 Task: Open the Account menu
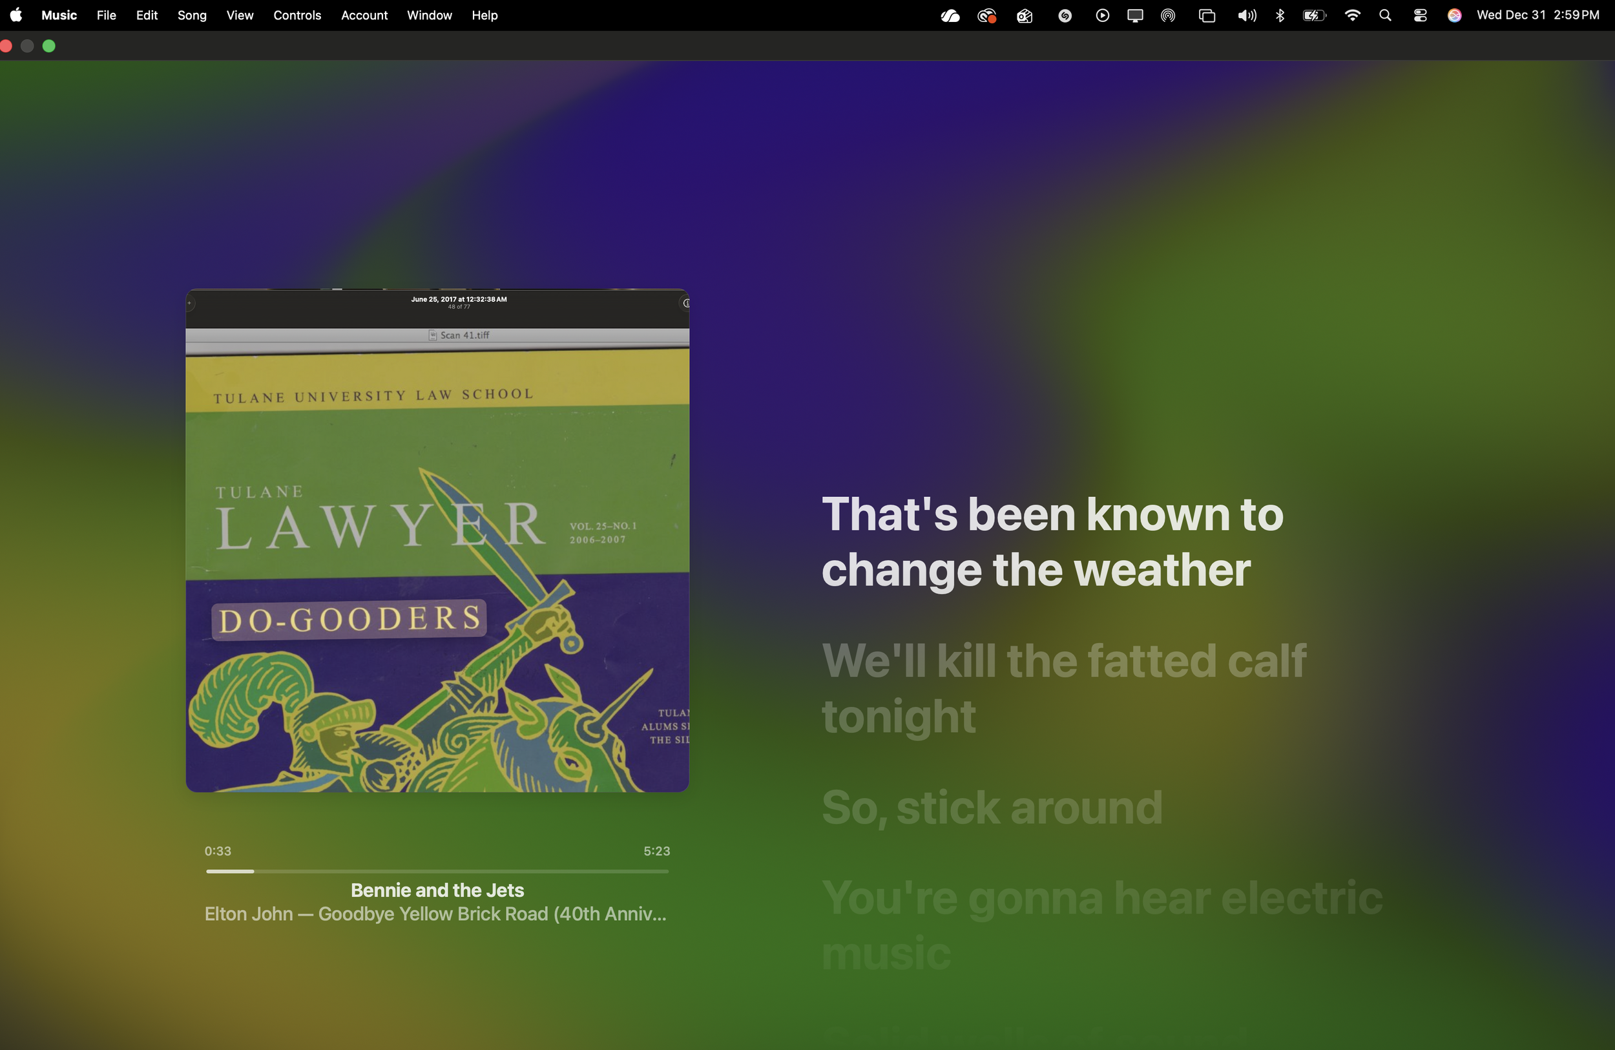364,16
